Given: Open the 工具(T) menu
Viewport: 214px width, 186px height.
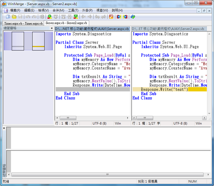Looking at the screenshot, I should 73,10.
